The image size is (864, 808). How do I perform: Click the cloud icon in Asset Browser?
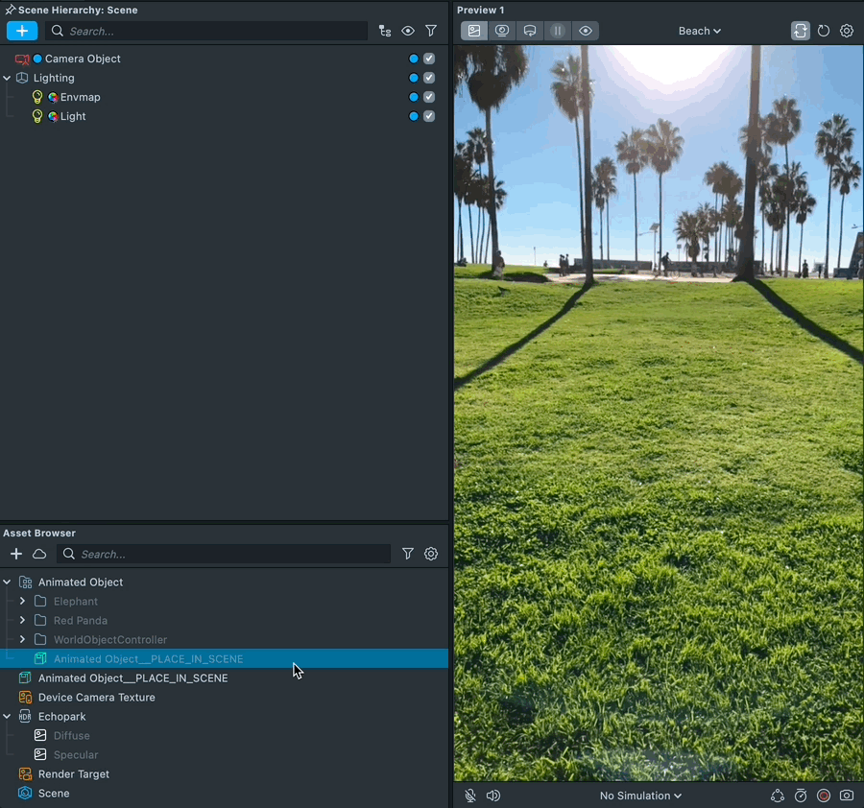click(39, 554)
